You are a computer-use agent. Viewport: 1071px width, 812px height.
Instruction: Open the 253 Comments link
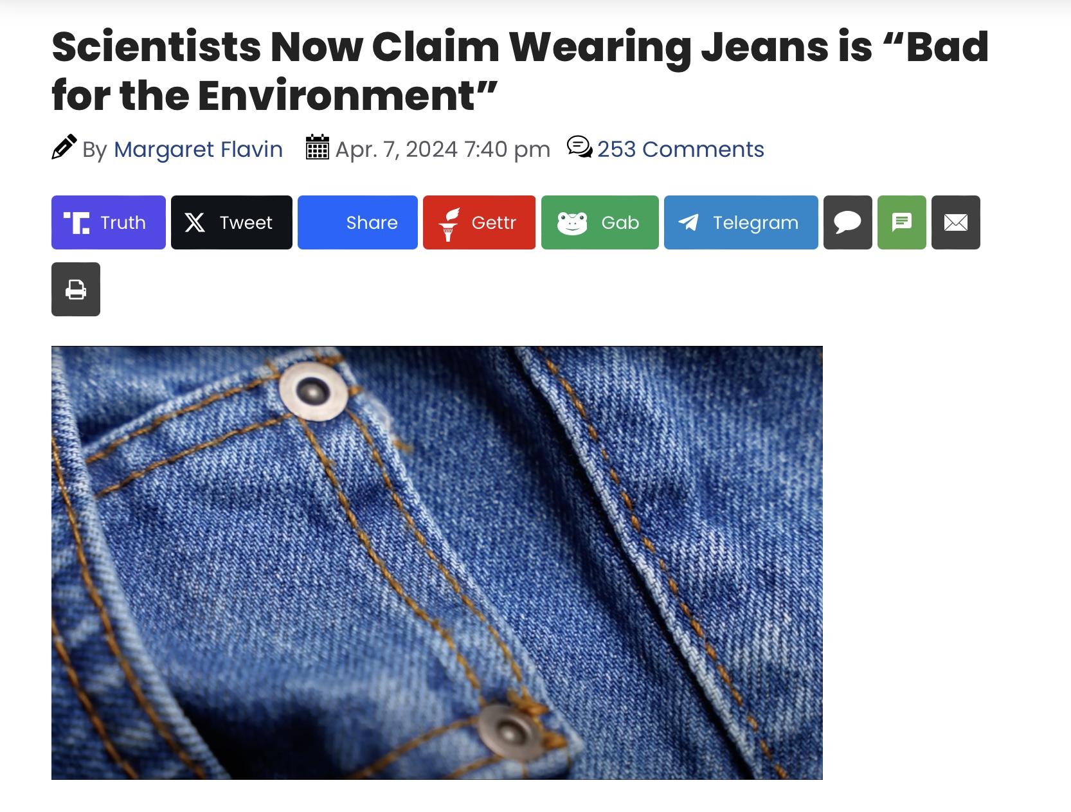681,149
